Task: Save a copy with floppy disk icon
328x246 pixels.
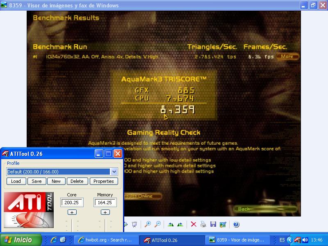Action: [x=213, y=224]
